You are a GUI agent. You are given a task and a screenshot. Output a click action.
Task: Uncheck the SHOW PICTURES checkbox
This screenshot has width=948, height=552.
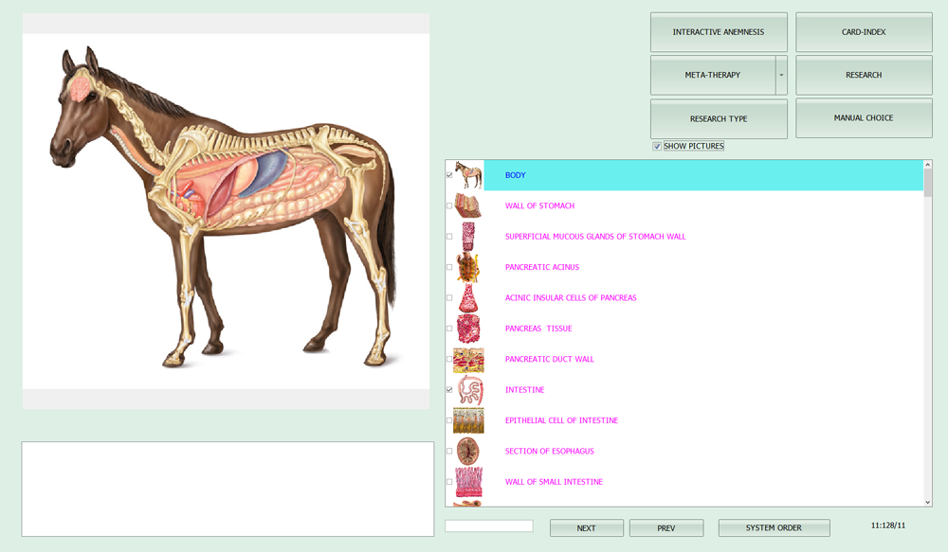[657, 147]
